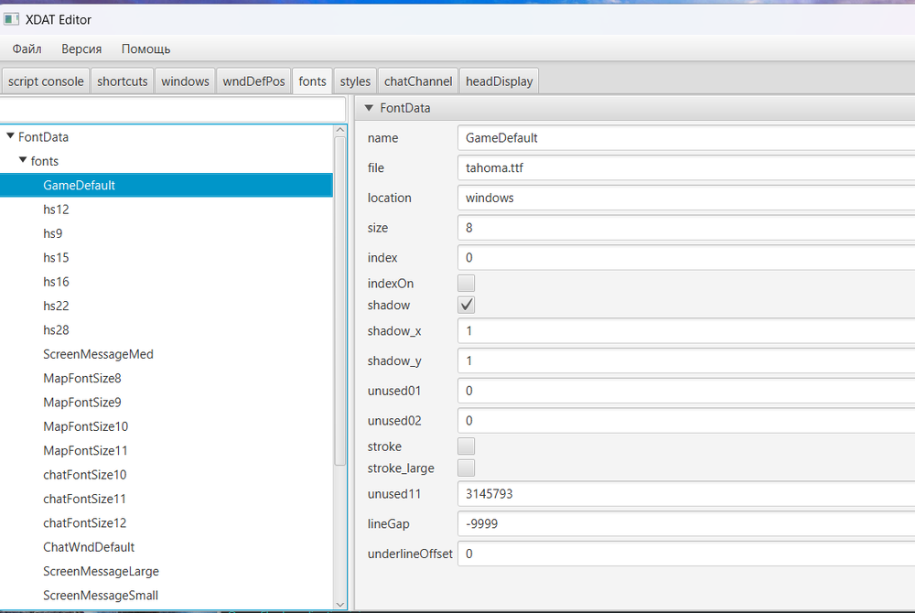
Task: Collapse the FontData properties panel header
Action: [x=369, y=108]
